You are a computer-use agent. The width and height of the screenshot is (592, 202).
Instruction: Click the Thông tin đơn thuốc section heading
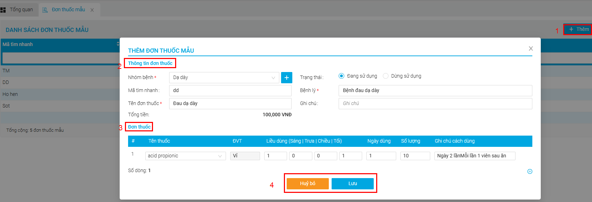150,63
